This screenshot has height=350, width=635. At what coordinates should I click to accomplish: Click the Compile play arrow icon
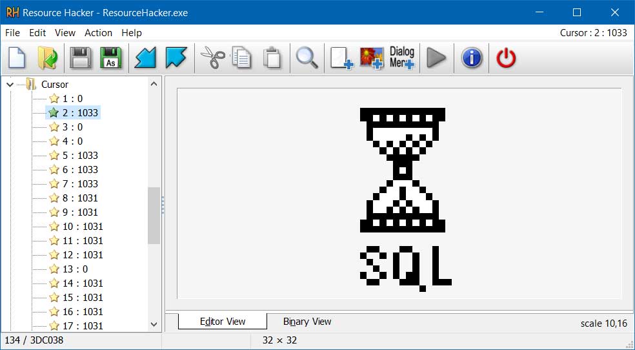(x=436, y=58)
